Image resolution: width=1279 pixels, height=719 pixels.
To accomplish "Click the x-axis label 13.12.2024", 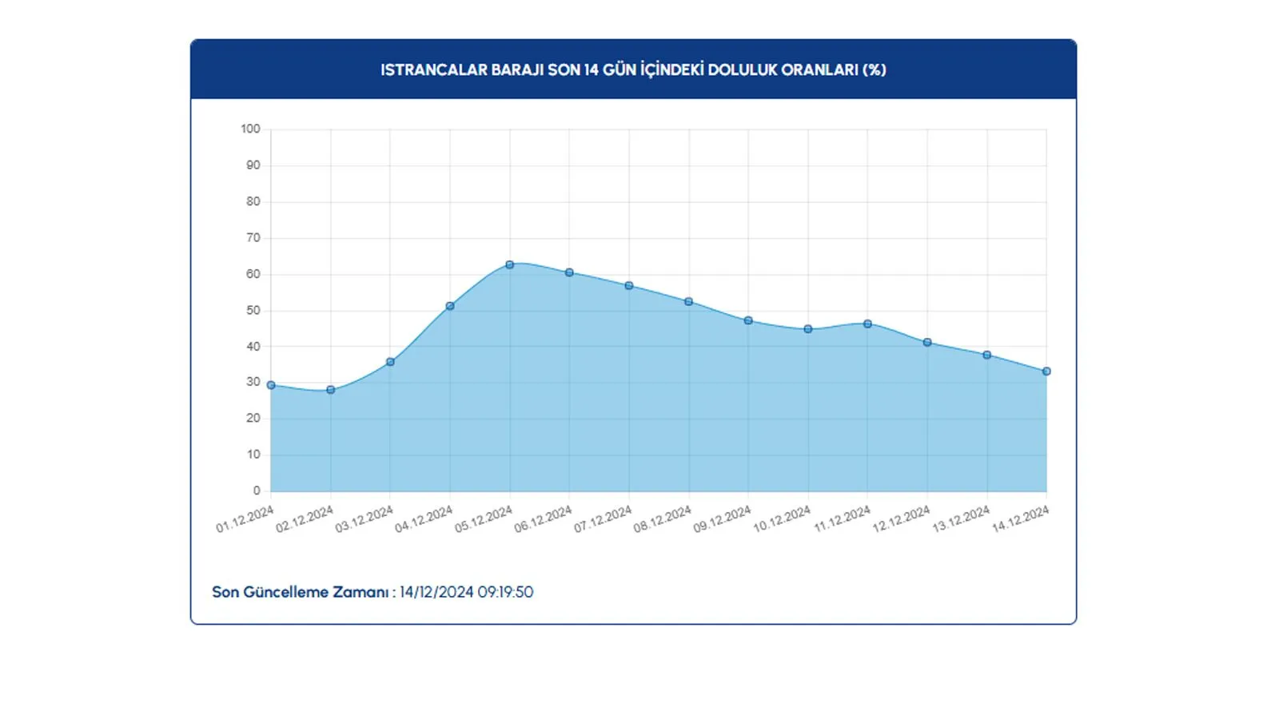I will 961,519.
